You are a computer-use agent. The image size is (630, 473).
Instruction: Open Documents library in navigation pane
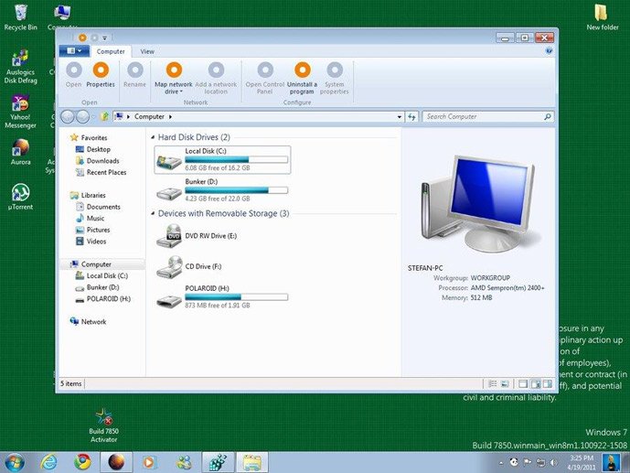click(99, 207)
